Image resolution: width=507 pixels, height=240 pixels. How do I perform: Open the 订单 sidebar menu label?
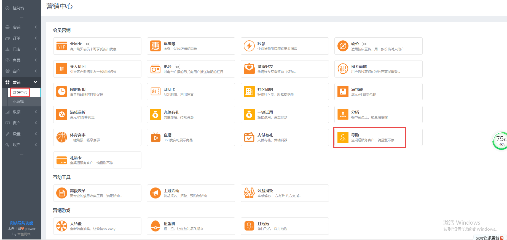click(x=17, y=38)
